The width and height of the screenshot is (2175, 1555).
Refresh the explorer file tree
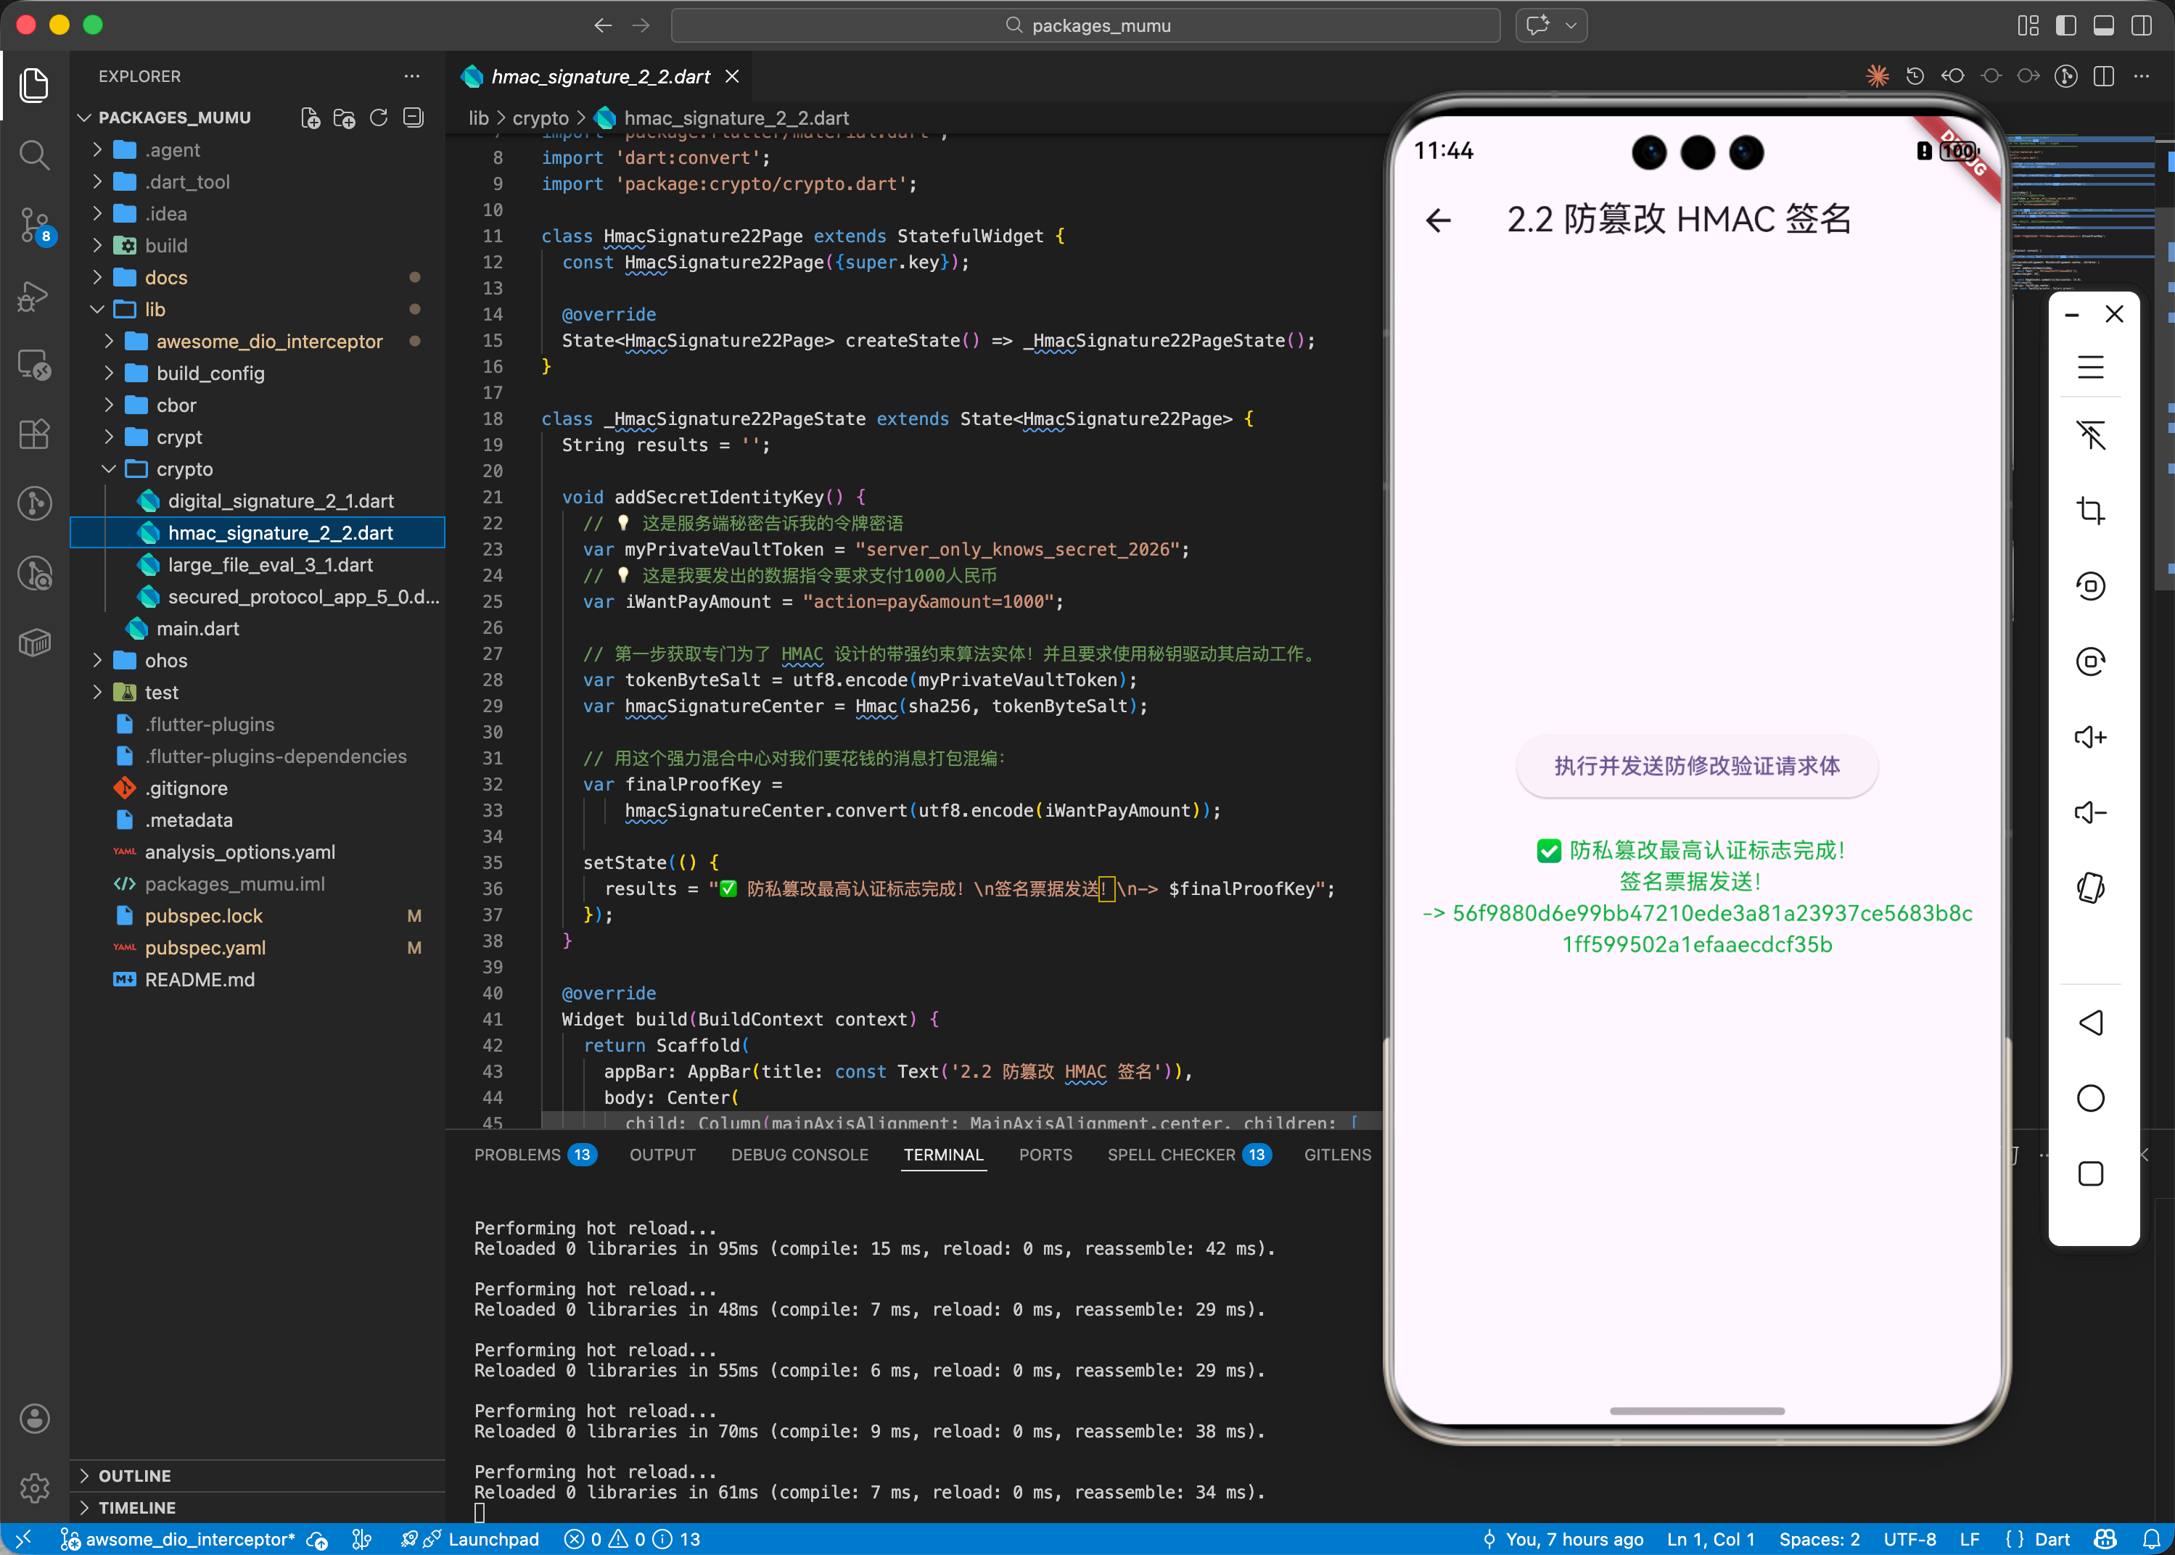(378, 117)
